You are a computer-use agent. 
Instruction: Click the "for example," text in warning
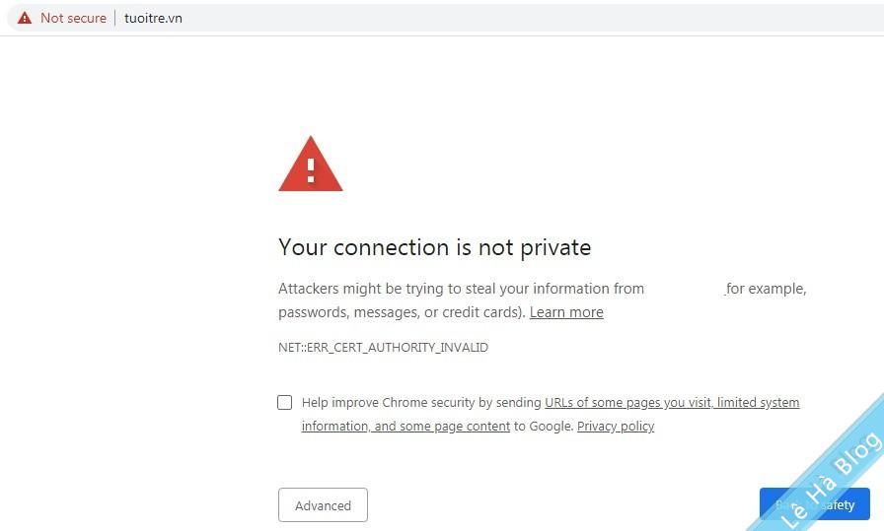(767, 289)
